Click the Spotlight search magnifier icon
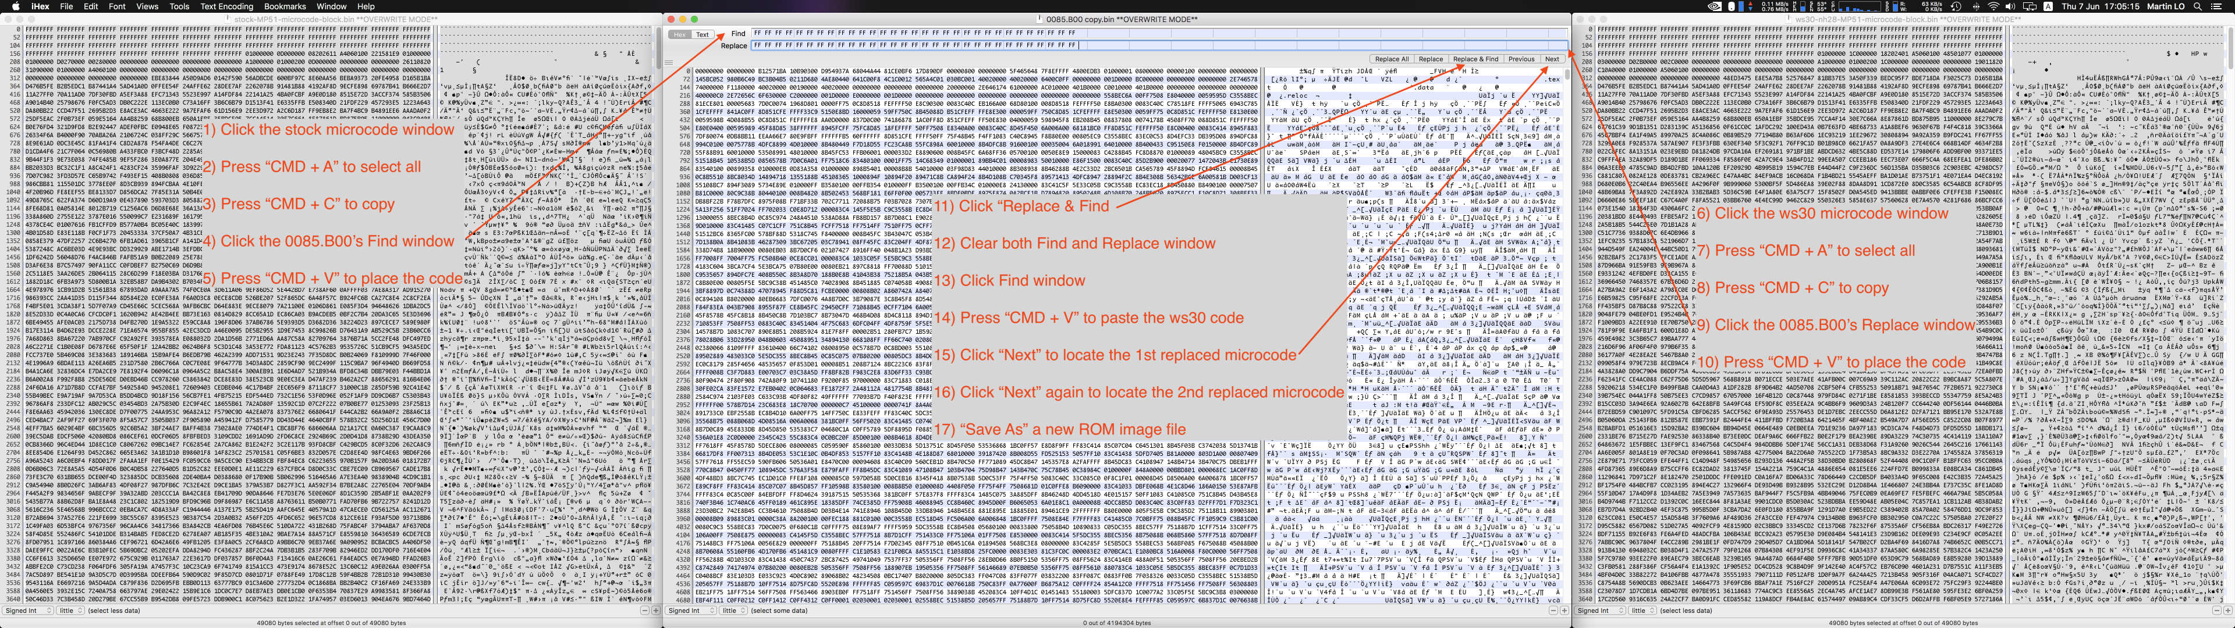Image resolution: width=2235 pixels, height=628 pixels. click(2198, 6)
